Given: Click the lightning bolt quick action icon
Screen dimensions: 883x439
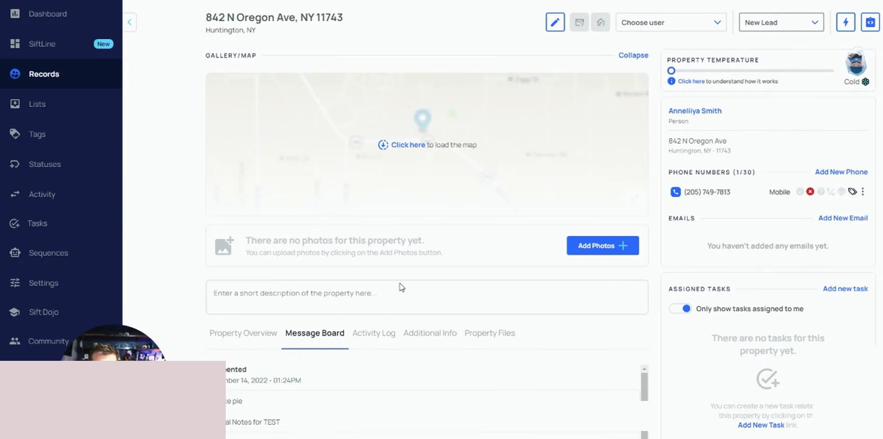Looking at the screenshot, I should 846,22.
